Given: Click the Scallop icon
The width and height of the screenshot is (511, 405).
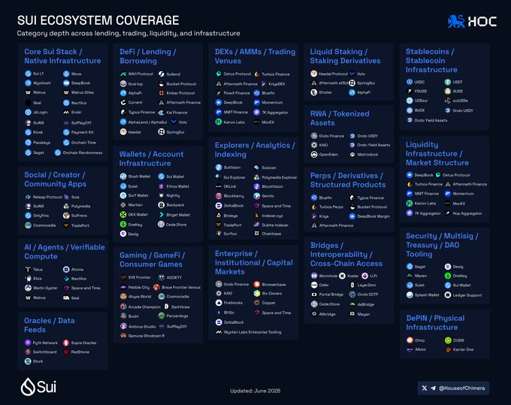Looking at the screenshot, I should (x=123, y=83).
